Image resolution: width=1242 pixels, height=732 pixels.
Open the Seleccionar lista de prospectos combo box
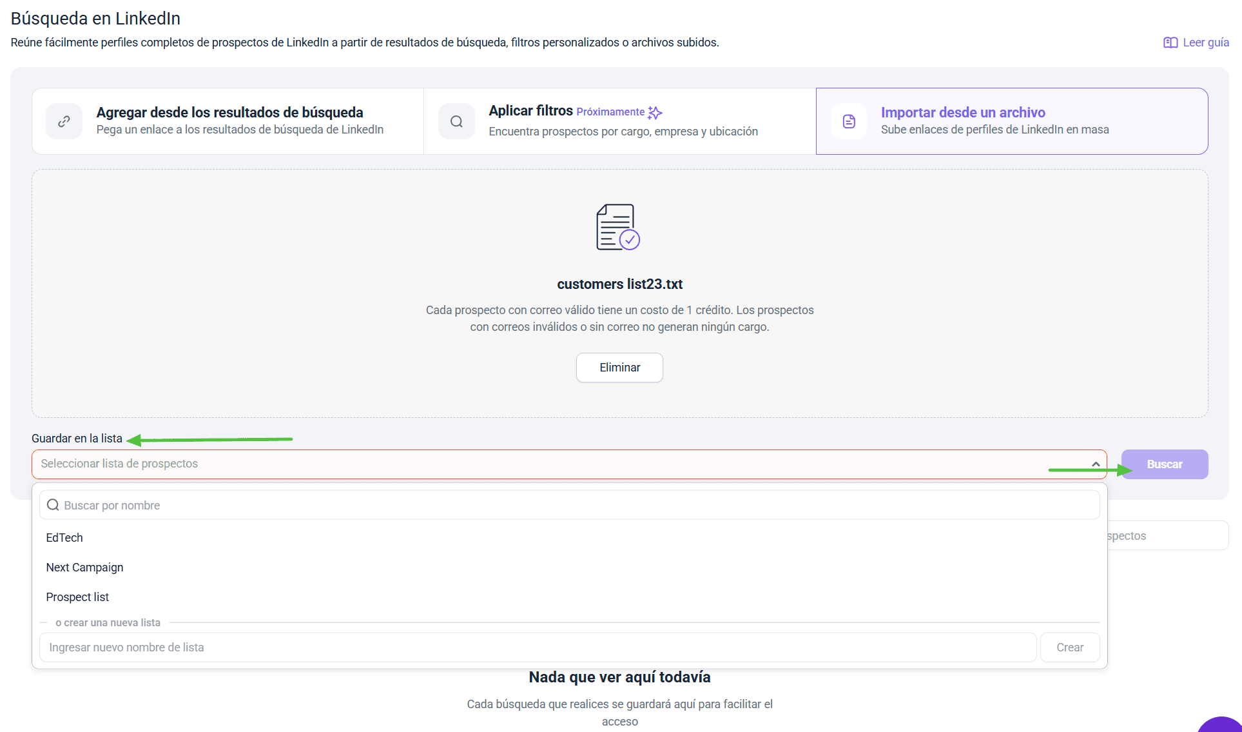(x=554, y=464)
